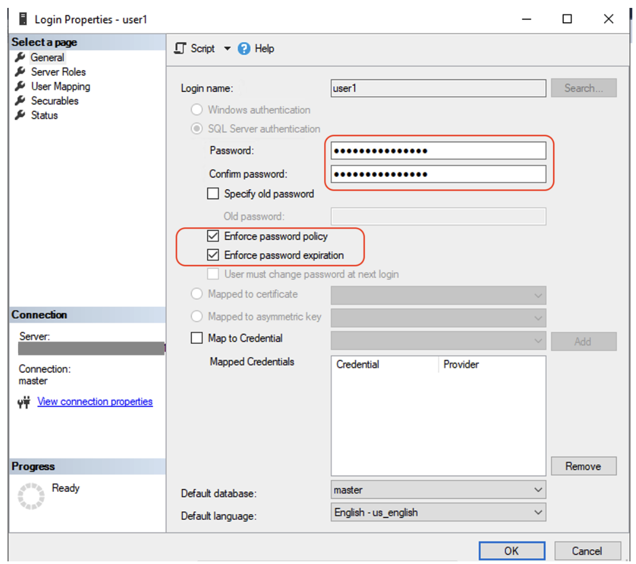Click the Cancel button
636x564 pixels.
click(588, 551)
